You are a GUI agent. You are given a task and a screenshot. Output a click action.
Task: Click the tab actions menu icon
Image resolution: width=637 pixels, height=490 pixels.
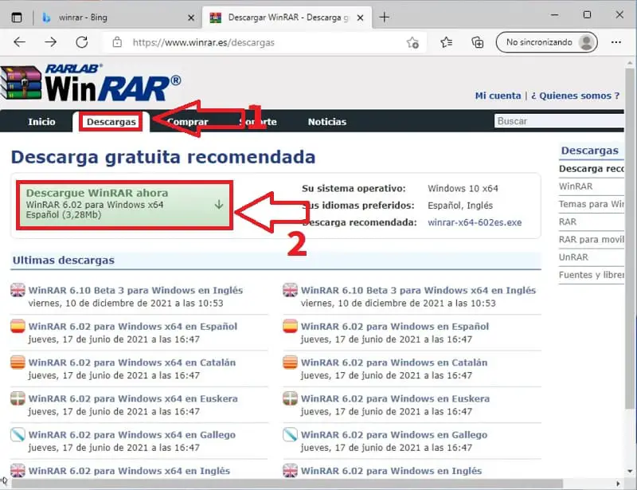click(x=17, y=18)
